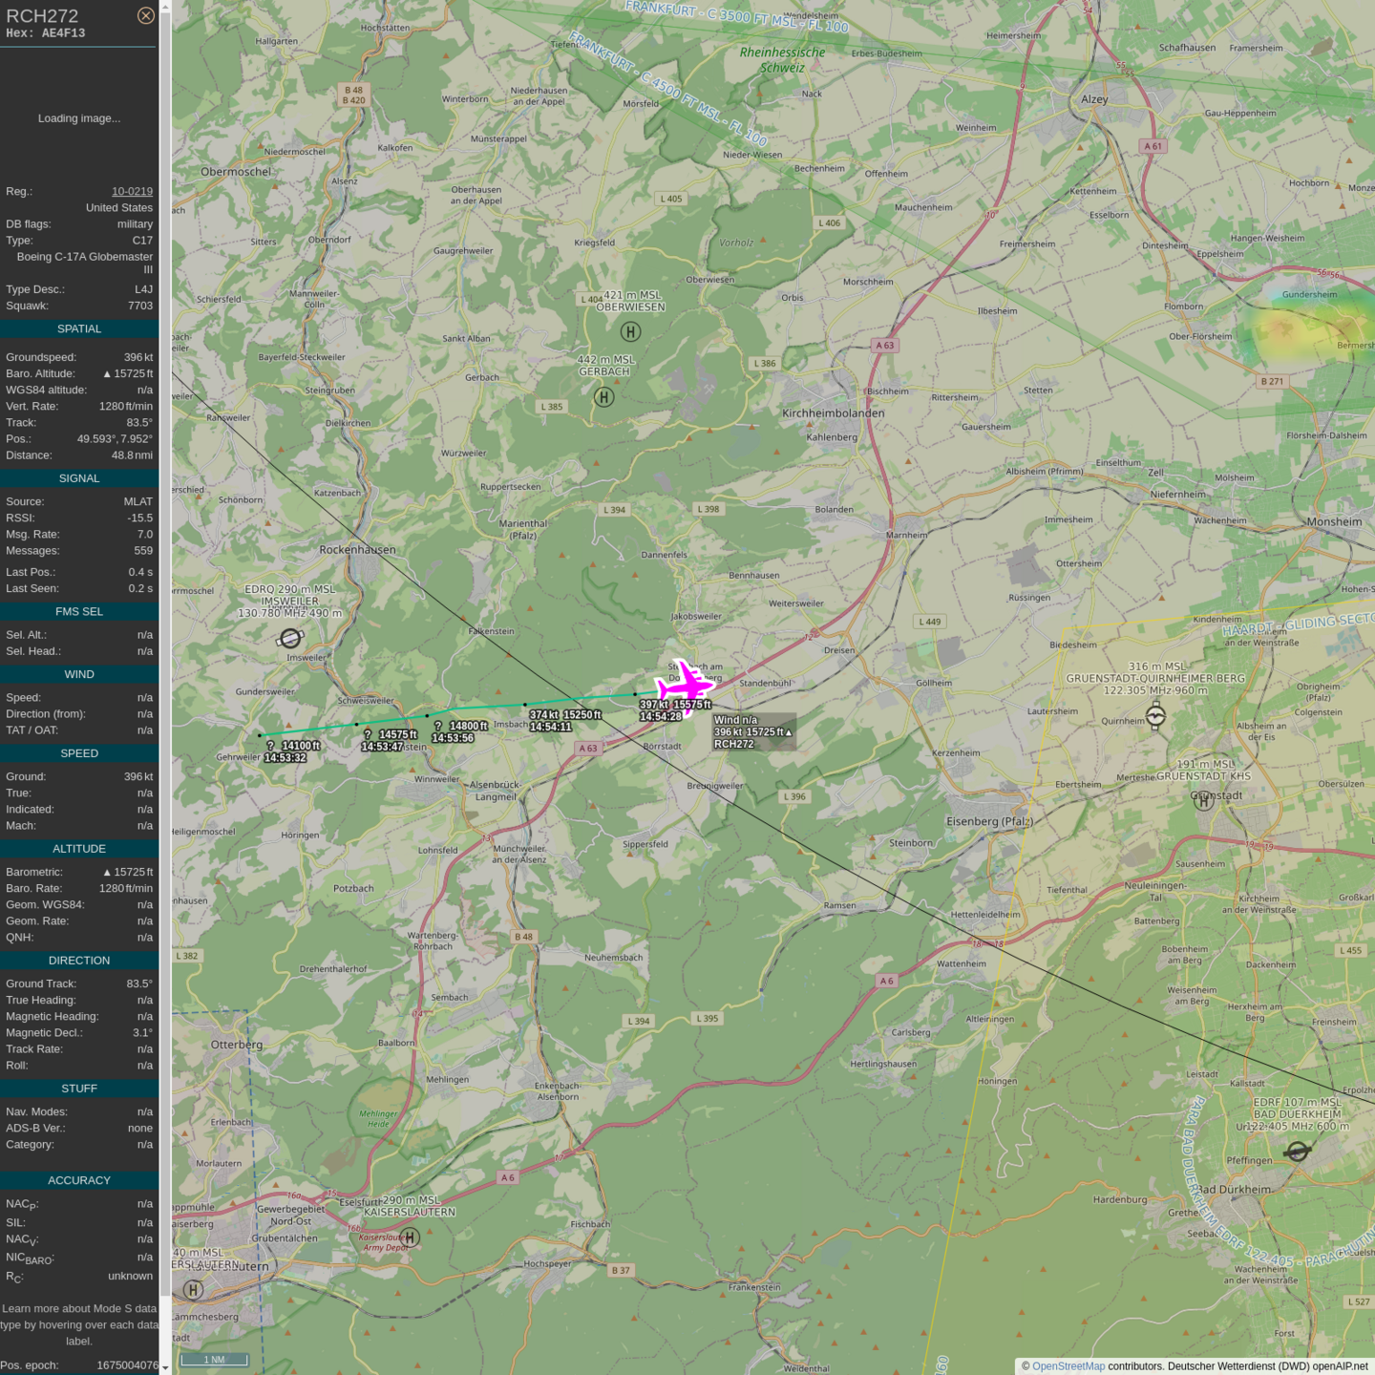Image resolution: width=1375 pixels, height=1375 pixels.
Task: Click the 14:53:32 track point label
Action: [x=285, y=758]
